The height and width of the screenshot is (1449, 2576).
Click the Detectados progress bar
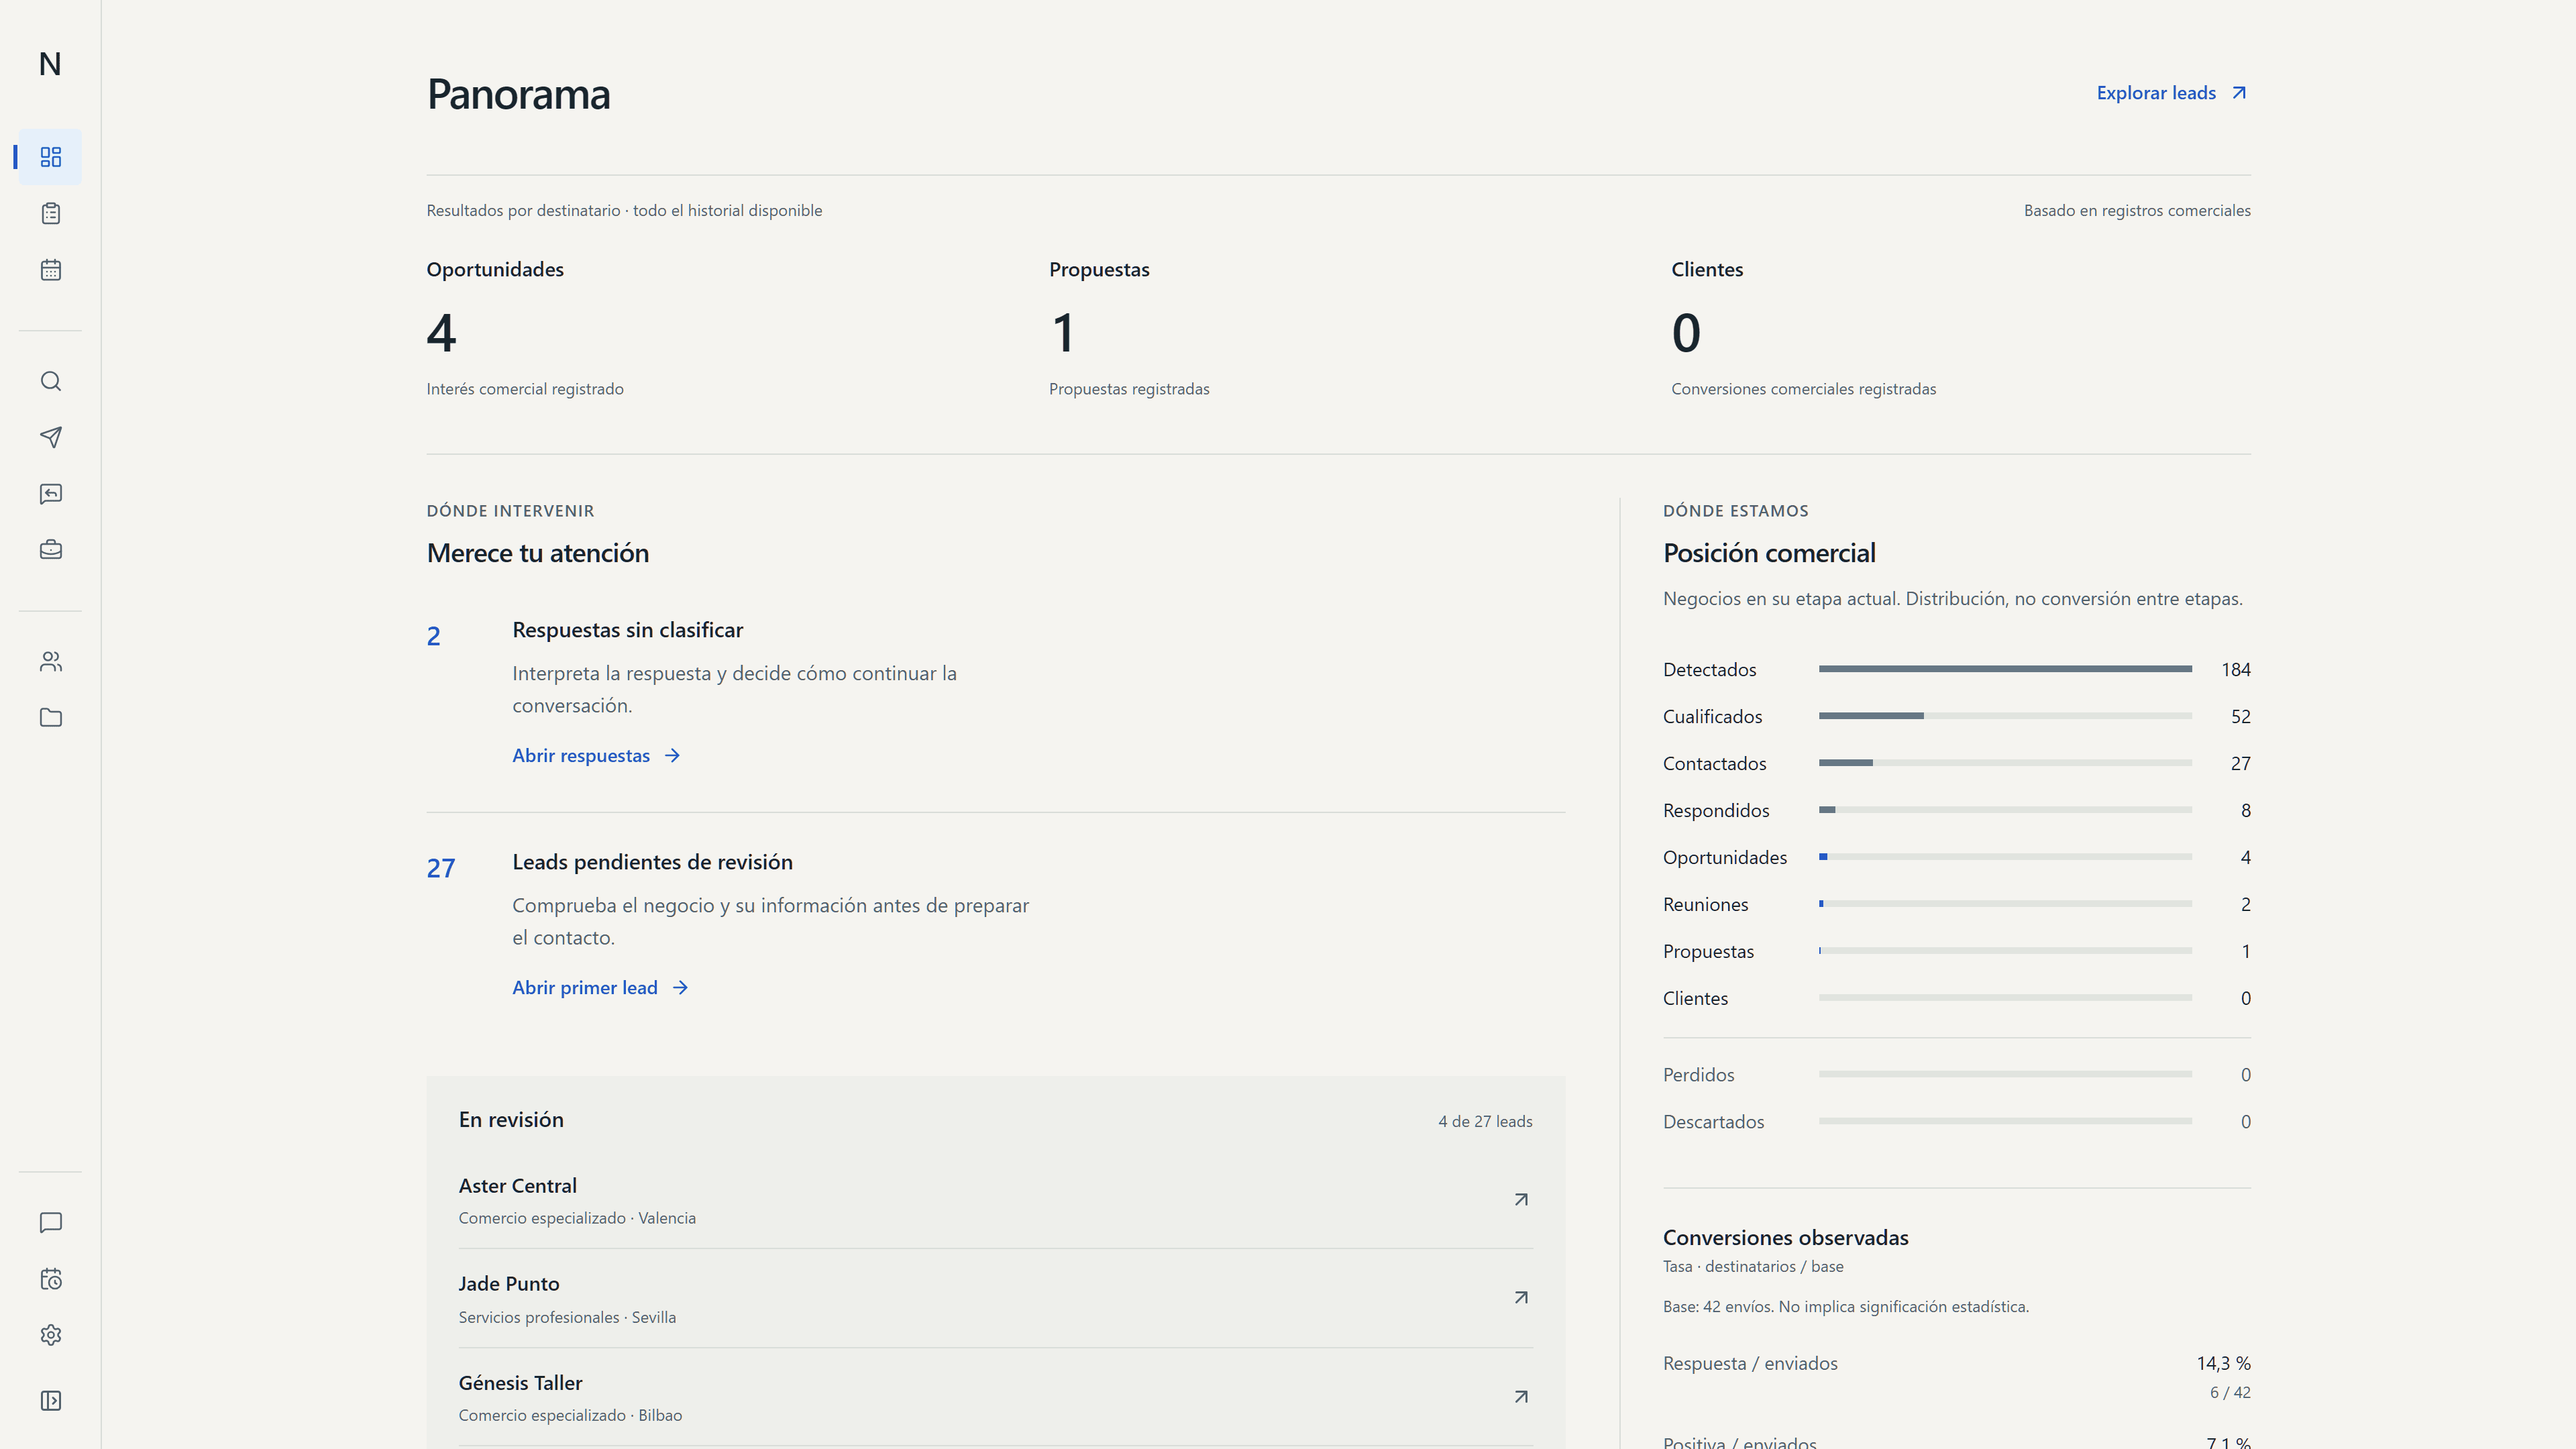coord(2005,669)
